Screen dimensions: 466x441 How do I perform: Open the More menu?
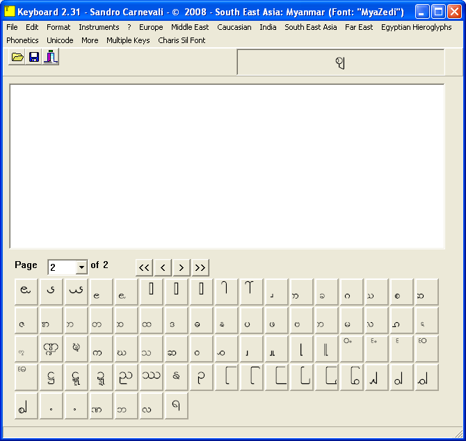coord(90,40)
